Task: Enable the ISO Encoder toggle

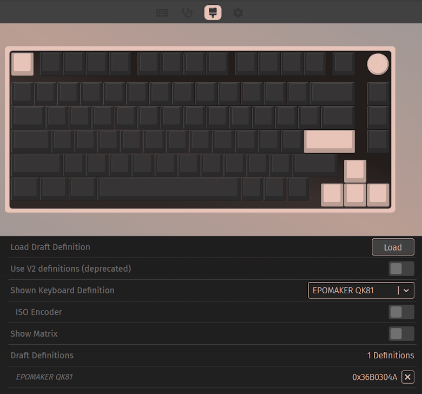Action: [401, 312]
